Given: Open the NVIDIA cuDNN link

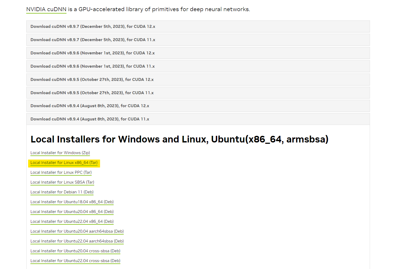Looking at the screenshot, I should (46, 9).
